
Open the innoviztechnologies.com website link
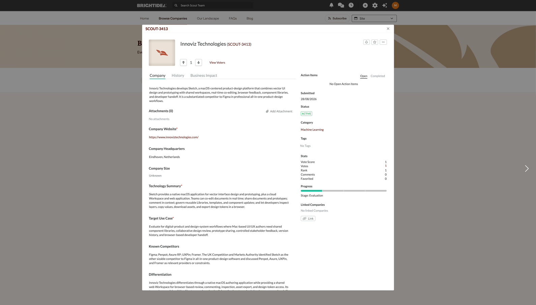click(x=174, y=137)
